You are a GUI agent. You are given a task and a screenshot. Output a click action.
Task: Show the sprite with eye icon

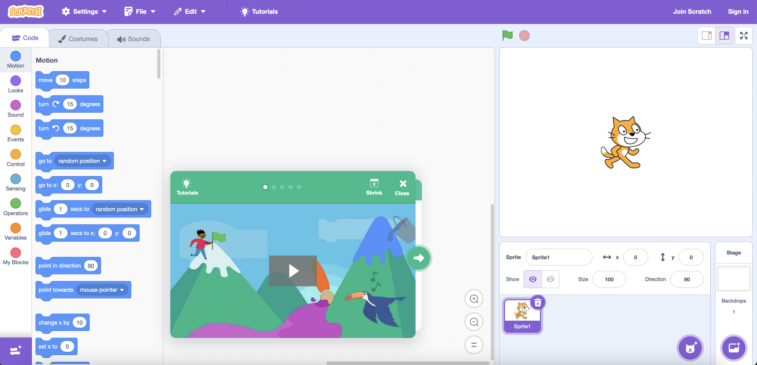[x=533, y=279]
